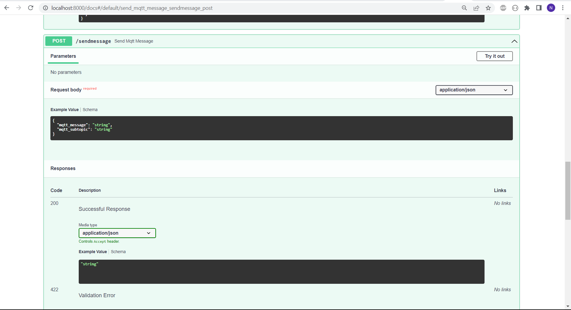Viewport: 571px width, 310px height.
Task: Open Chrome three-dot menu
Action: pos(563,8)
